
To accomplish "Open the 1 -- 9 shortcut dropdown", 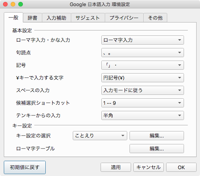I will pyautogui.click(x=142, y=103).
